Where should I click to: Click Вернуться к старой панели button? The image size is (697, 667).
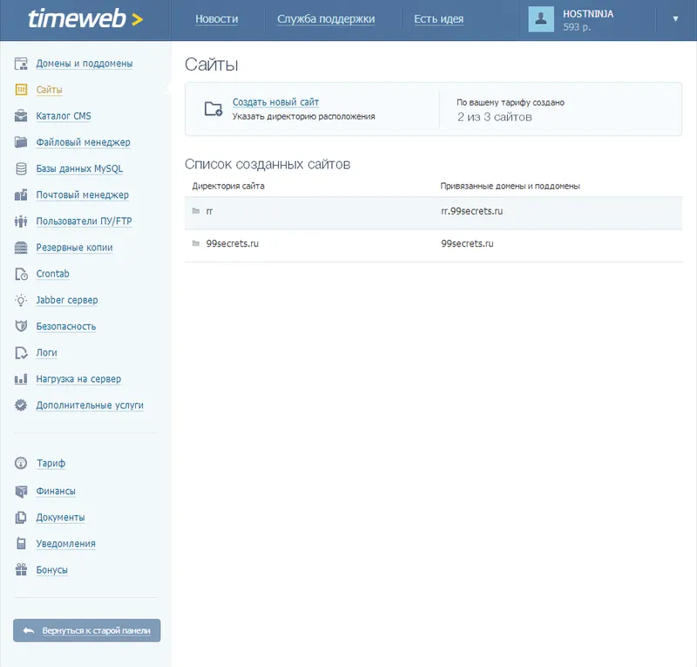86,630
